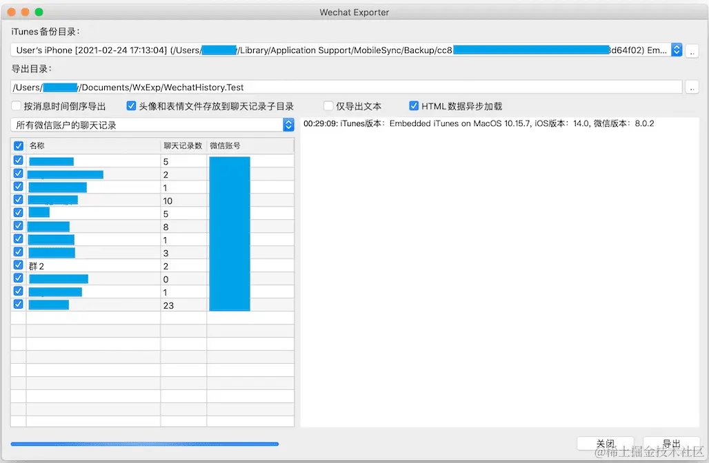The height and width of the screenshot is (463, 709).
Task: Sort by the 名称 column header
Action: [94, 145]
